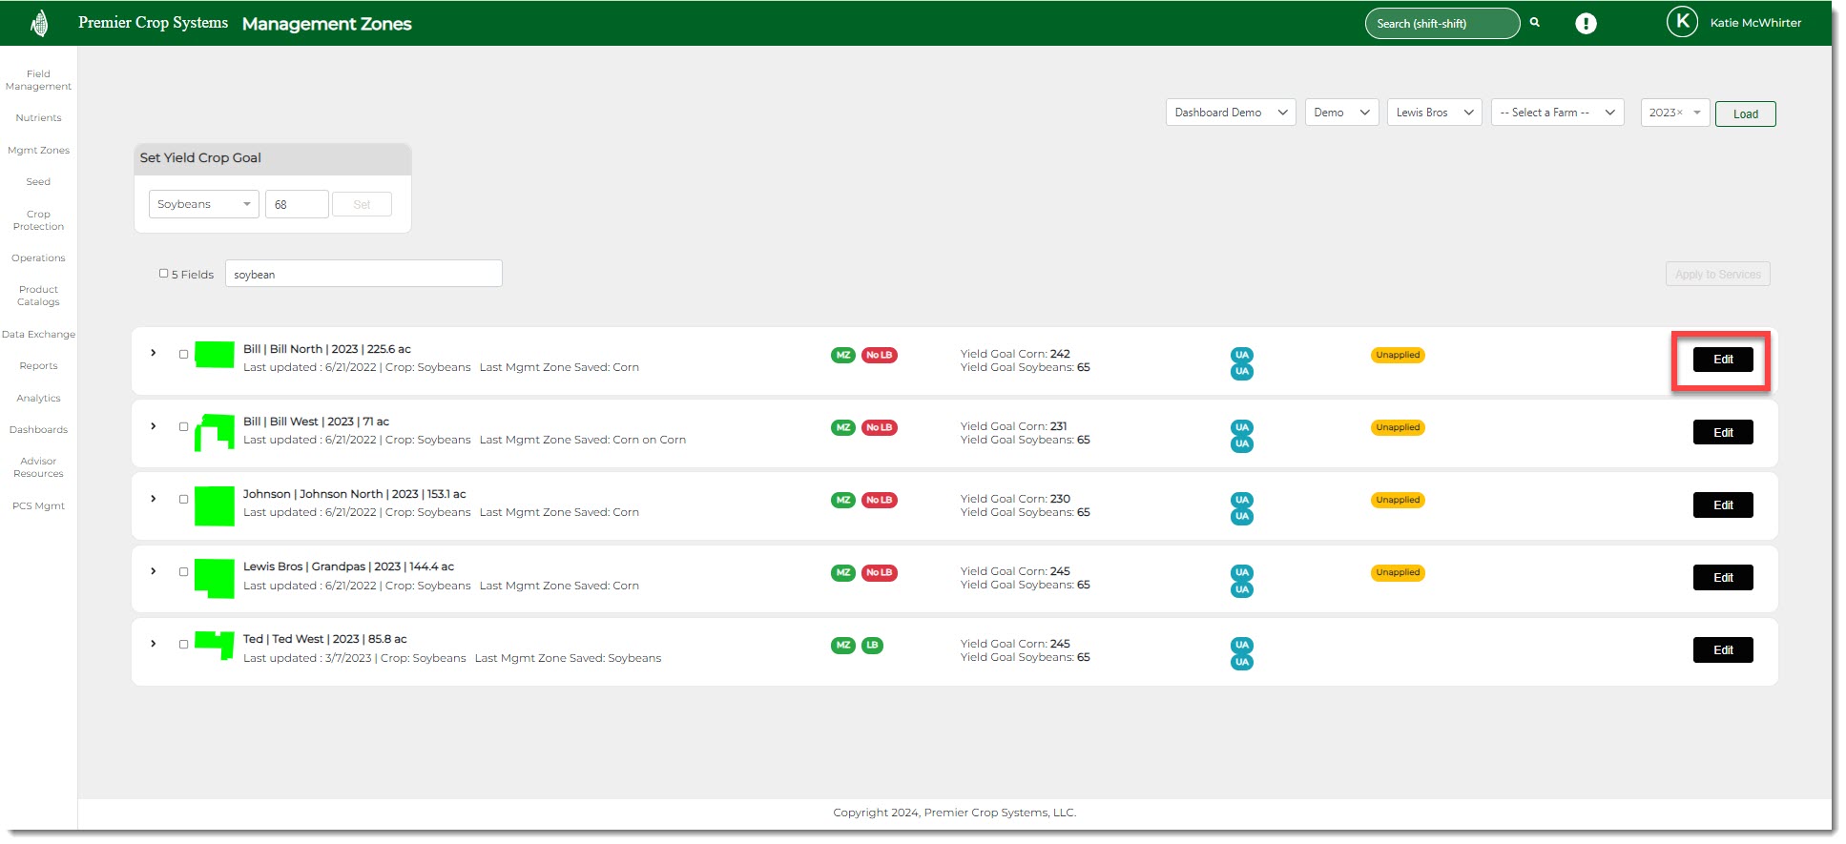Check the box for Ted West field
This screenshot has width=1846, height=844.
pyautogui.click(x=183, y=645)
